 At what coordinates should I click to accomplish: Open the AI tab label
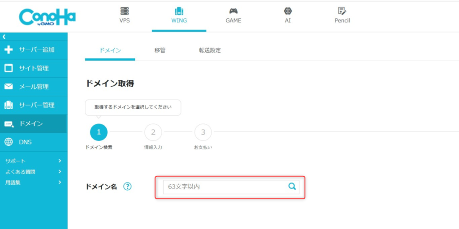[x=288, y=21]
